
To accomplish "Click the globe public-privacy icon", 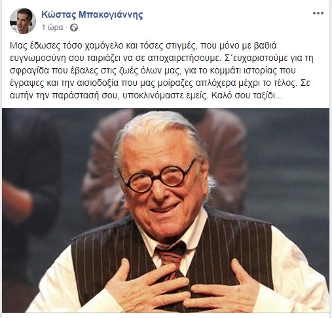I will (x=74, y=28).
